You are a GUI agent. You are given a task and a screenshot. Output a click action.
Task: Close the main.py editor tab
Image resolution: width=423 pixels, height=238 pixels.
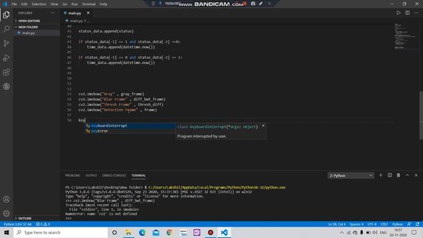point(88,13)
